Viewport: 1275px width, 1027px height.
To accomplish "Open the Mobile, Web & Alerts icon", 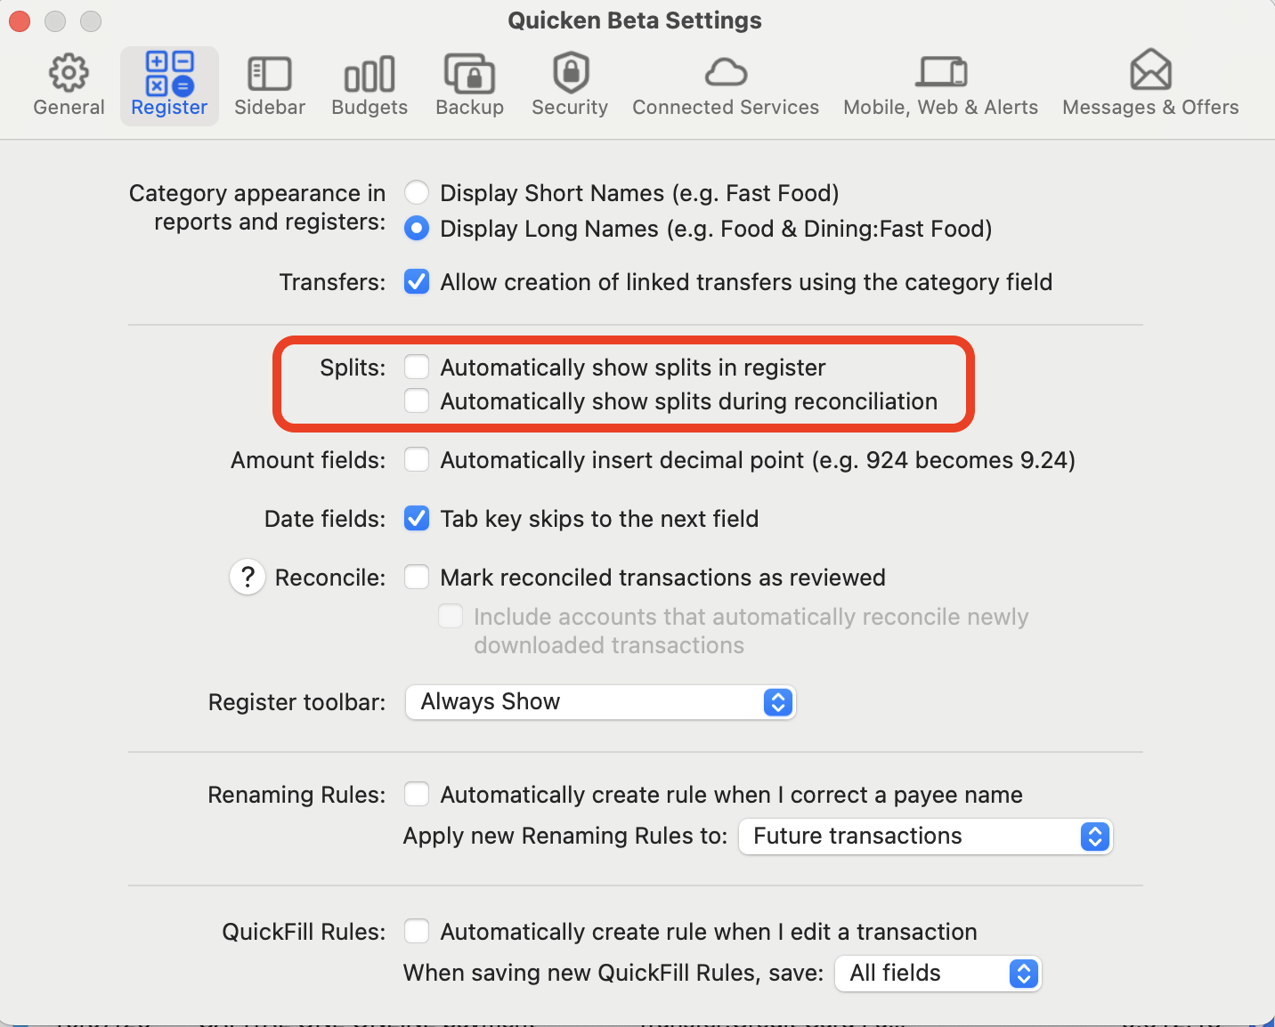I will tap(941, 72).
